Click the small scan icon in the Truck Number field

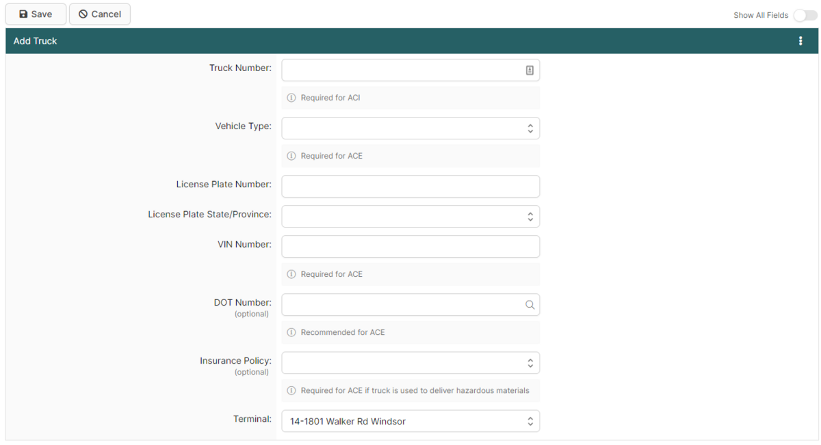[x=530, y=69]
